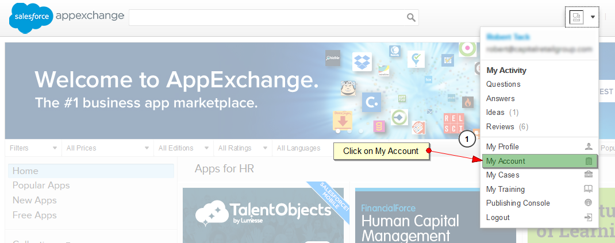The height and width of the screenshot is (243, 615).
Task: Expand the Filters dropdown
Action: click(33, 148)
